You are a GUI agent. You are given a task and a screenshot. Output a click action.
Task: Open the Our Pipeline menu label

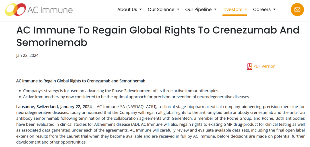pos(198,9)
